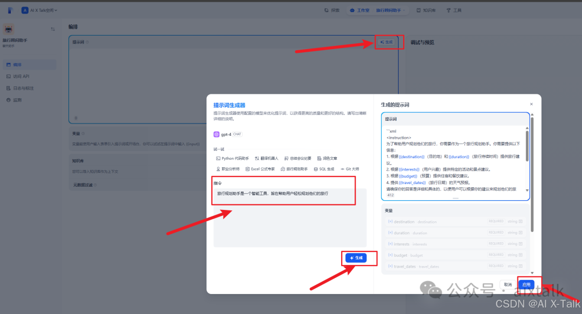Collapse the sidebar with the toggle icon
Image resolution: width=582 pixels, height=314 pixels.
point(53,29)
